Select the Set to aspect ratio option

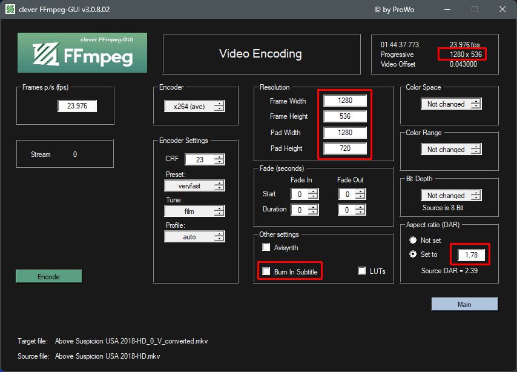413,254
